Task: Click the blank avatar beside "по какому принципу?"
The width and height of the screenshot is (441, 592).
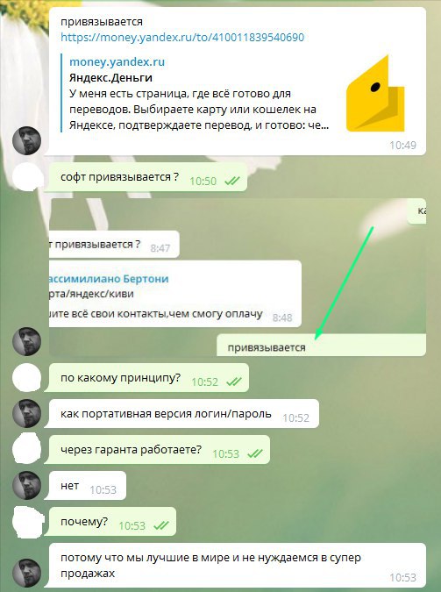Action: pos(26,377)
